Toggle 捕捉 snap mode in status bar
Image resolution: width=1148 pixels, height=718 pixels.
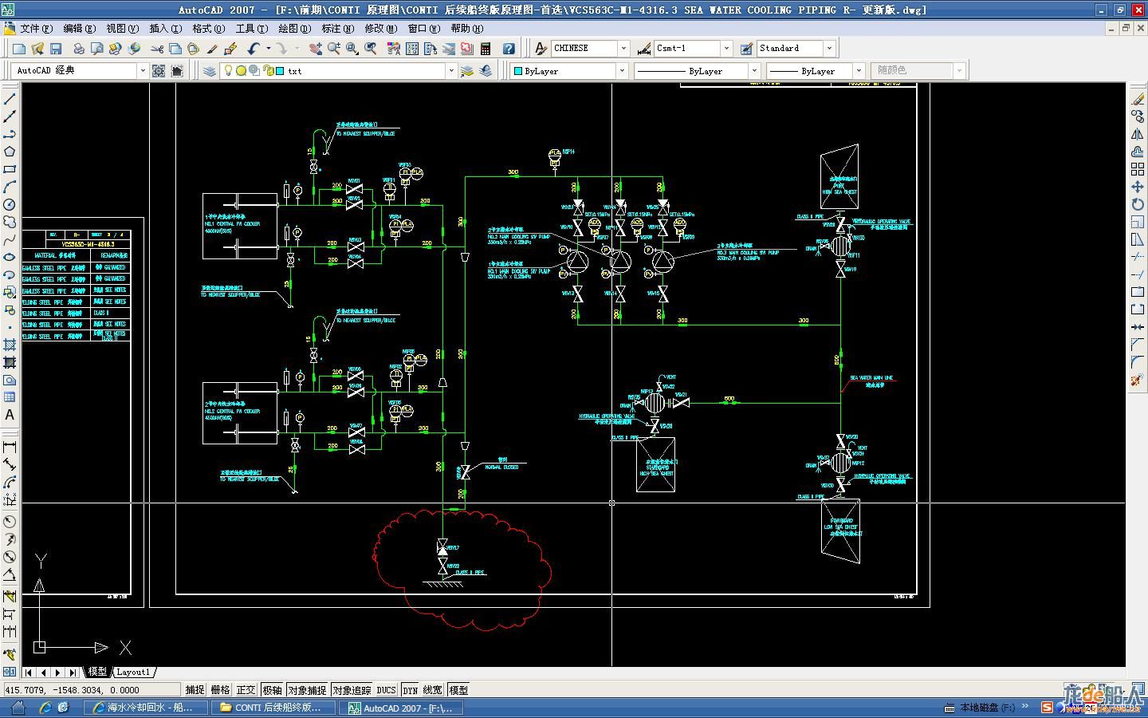click(x=195, y=690)
